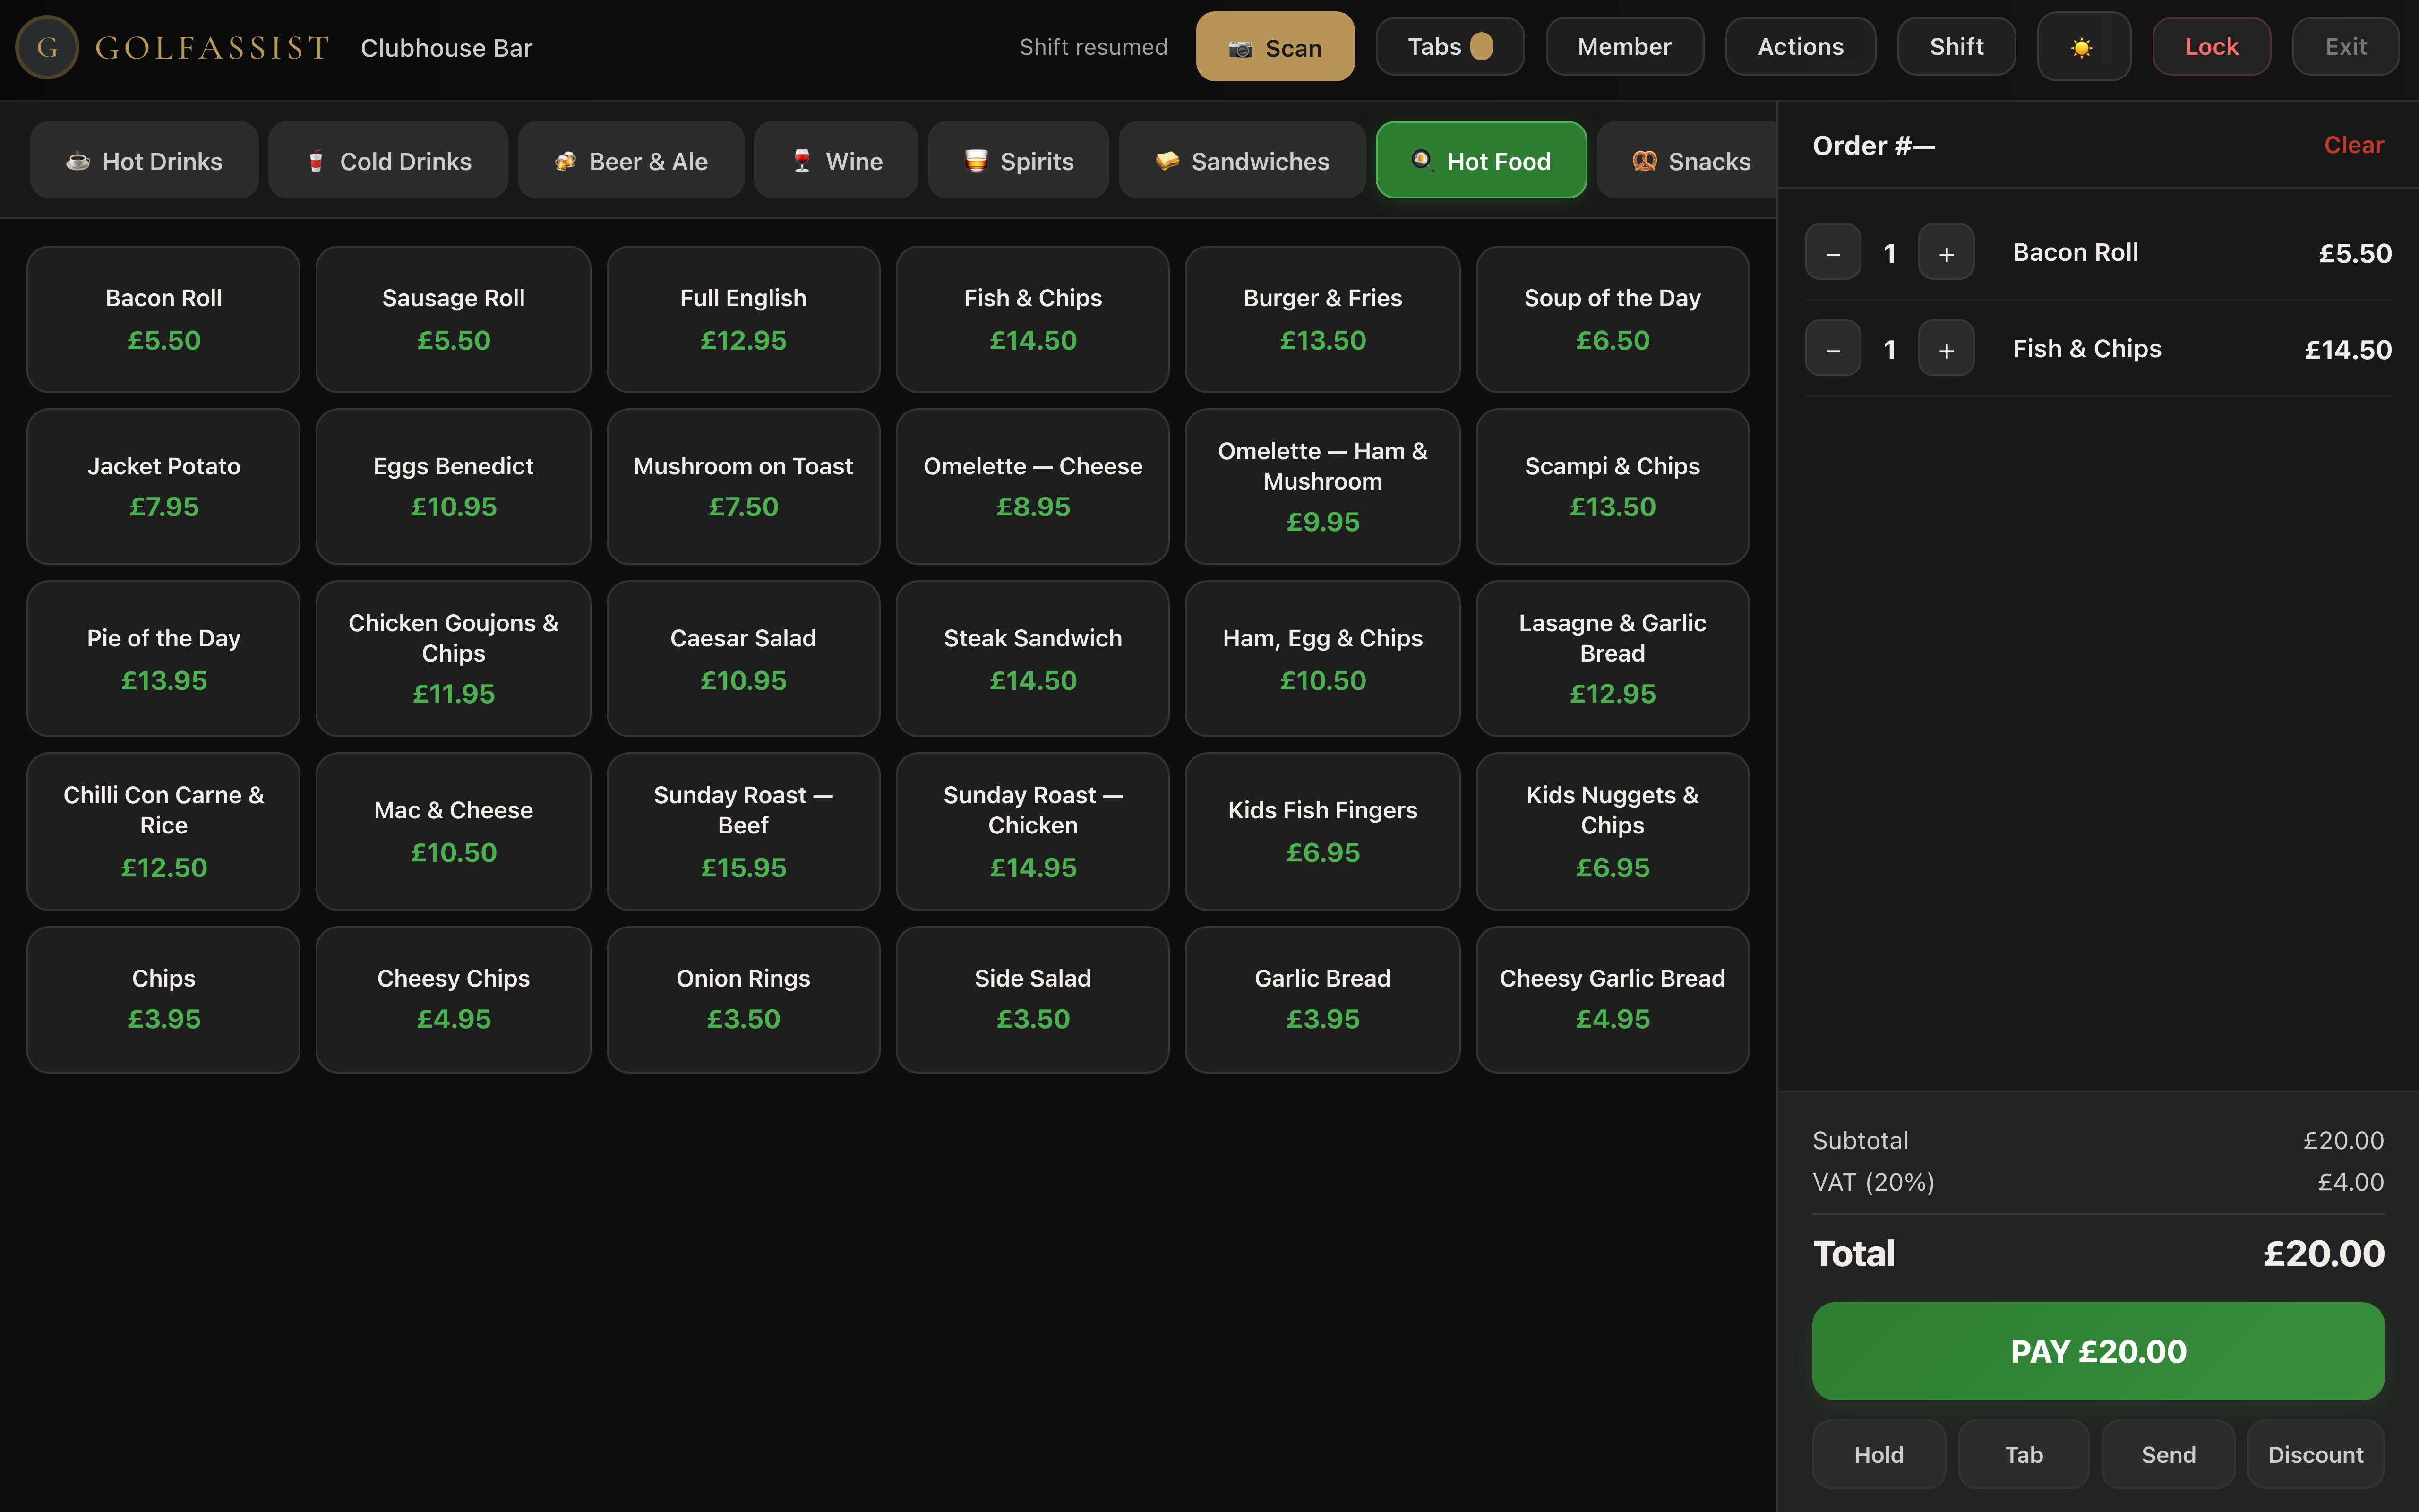Switch to Cold Drinks category
Screen dimensions: 2419x1512
[388, 161]
